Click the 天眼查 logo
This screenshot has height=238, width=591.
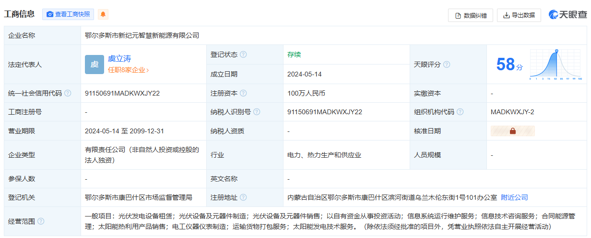click(x=567, y=15)
